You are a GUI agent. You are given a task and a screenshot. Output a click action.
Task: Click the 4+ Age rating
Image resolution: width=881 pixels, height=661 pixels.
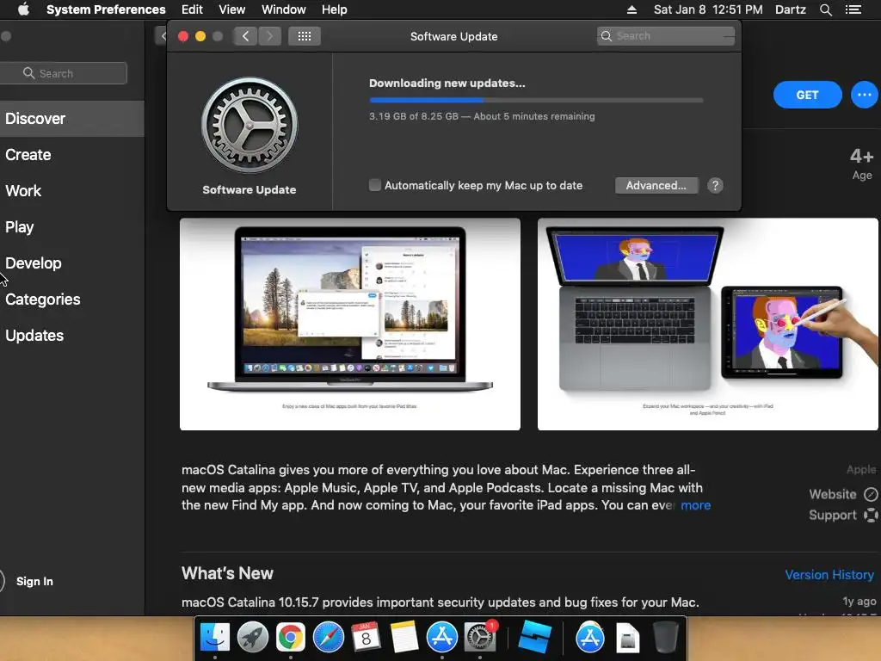862,164
